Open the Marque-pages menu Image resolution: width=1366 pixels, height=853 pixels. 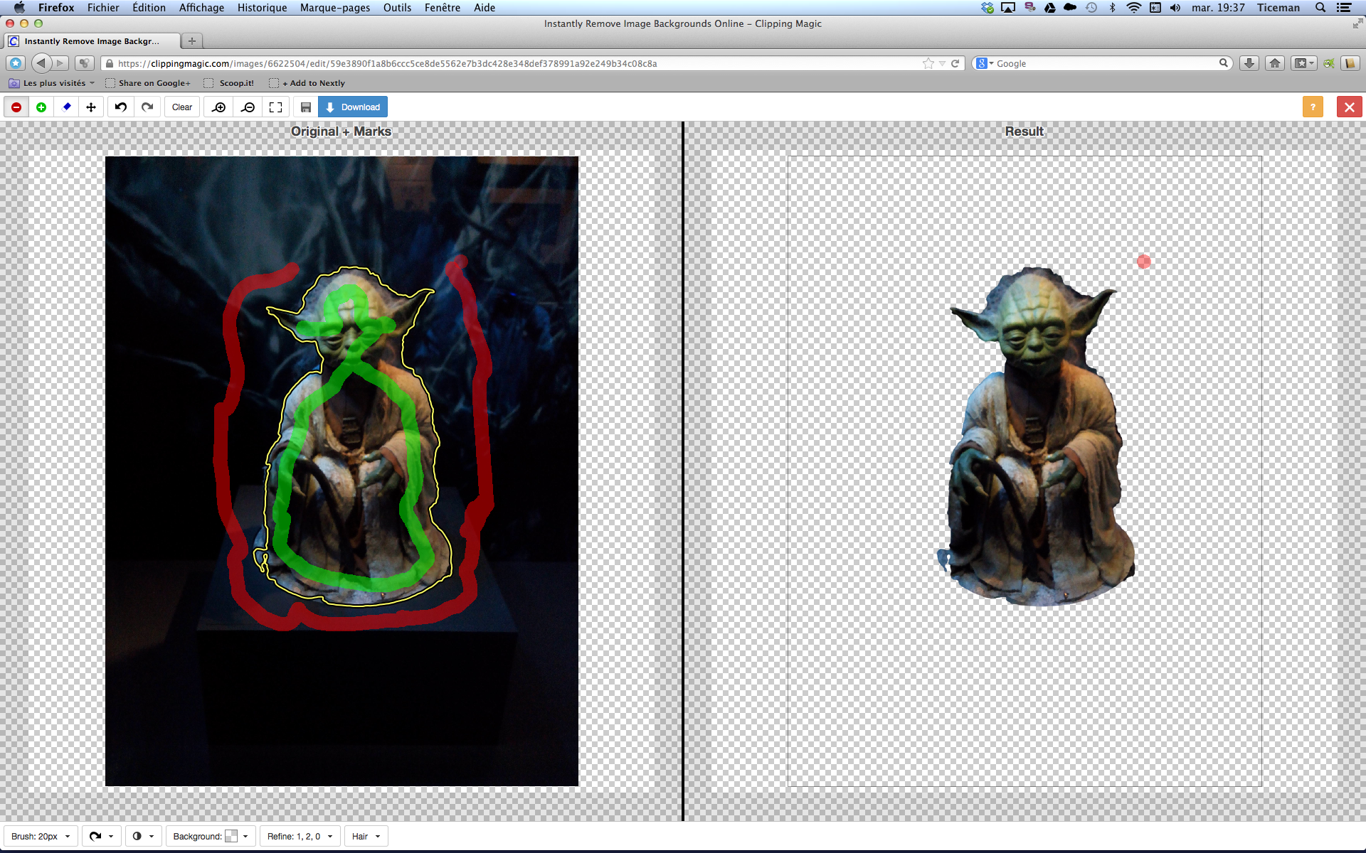[335, 8]
